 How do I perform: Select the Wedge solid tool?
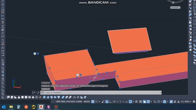15,97
